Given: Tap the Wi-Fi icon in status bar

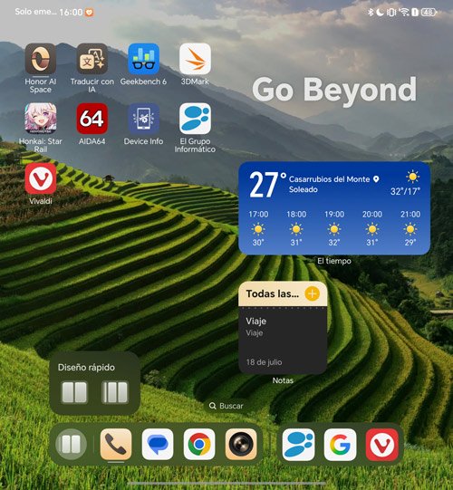Looking at the screenshot, I should (x=405, y=12).
